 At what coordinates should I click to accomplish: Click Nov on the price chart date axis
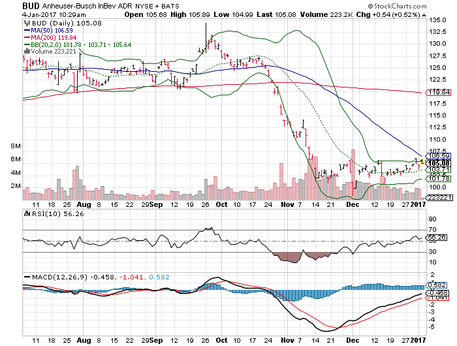(x=287, y=204)
